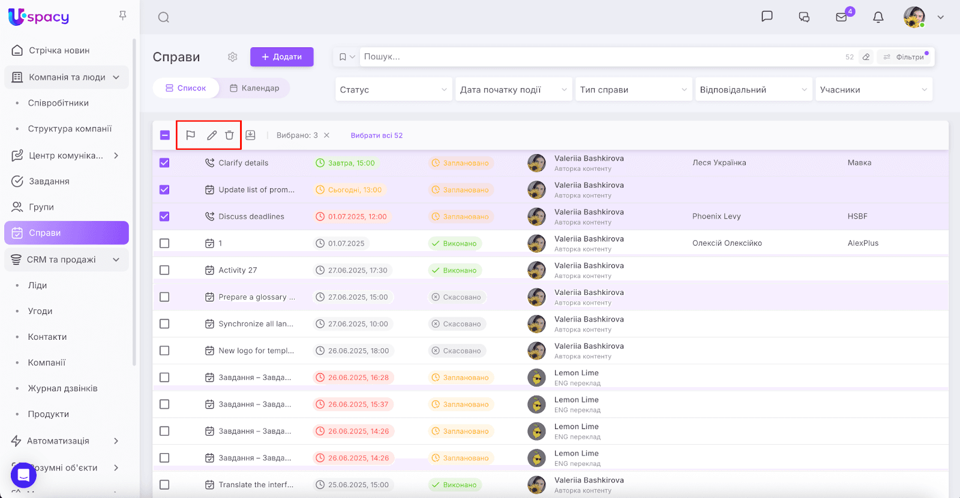Open settings gear next to Справи title
The width and height of the screenshot is (960, 498).
coord(233,57)
